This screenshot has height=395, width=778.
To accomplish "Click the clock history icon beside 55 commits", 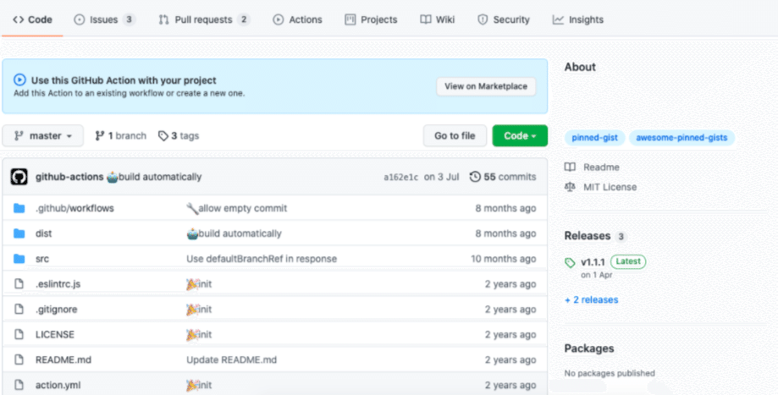I will point(475,177).
